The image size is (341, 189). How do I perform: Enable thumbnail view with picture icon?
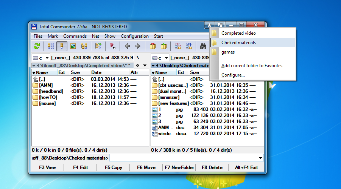pyautogui.click(x=73, y=46)
